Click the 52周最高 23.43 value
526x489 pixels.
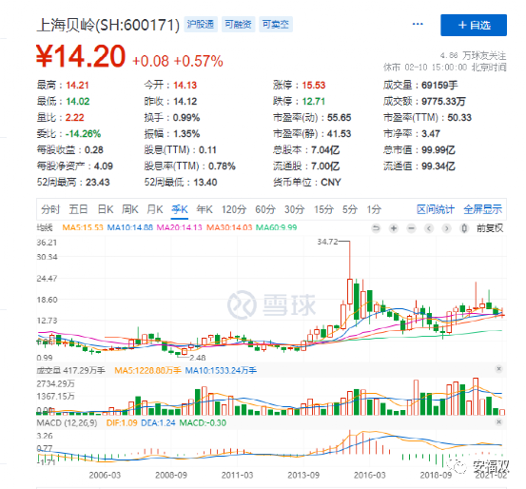[x=98, y=183]
